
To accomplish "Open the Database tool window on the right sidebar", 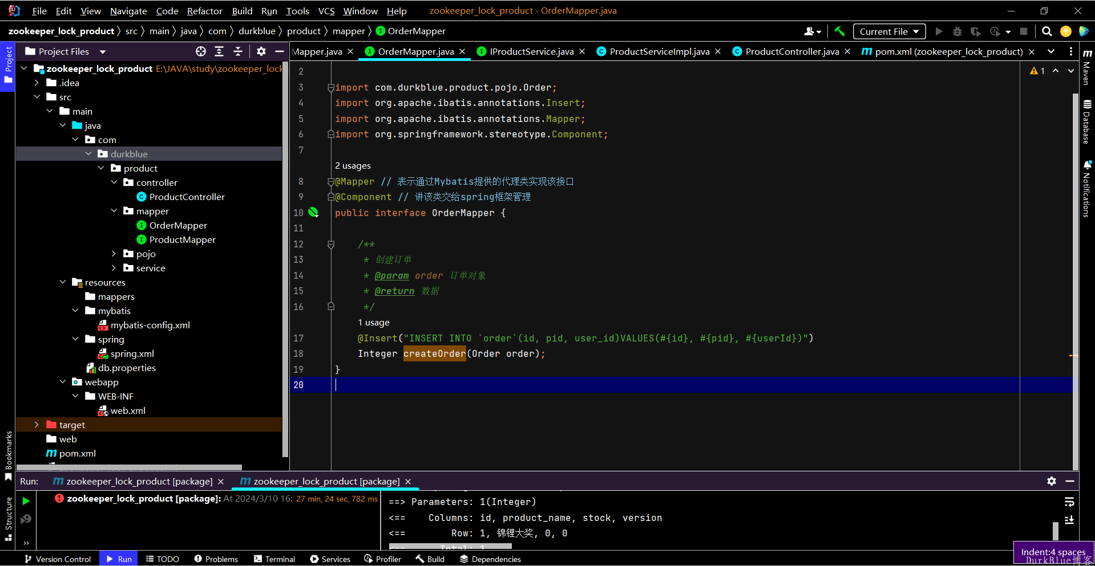I will (x=1087, y=122).
